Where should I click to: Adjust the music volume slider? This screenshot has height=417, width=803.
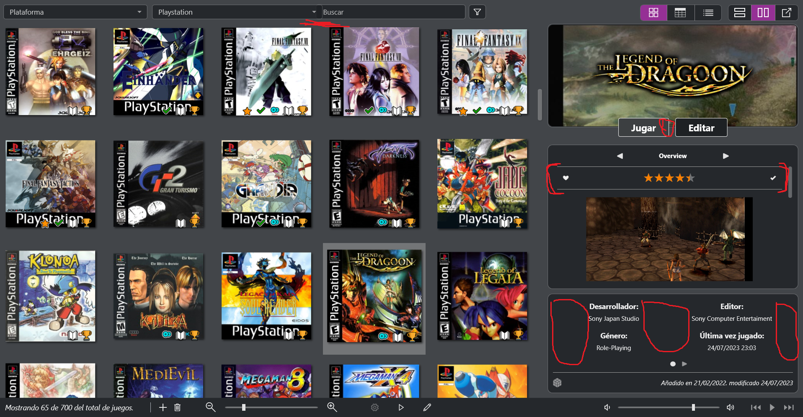tap(669, 407)
